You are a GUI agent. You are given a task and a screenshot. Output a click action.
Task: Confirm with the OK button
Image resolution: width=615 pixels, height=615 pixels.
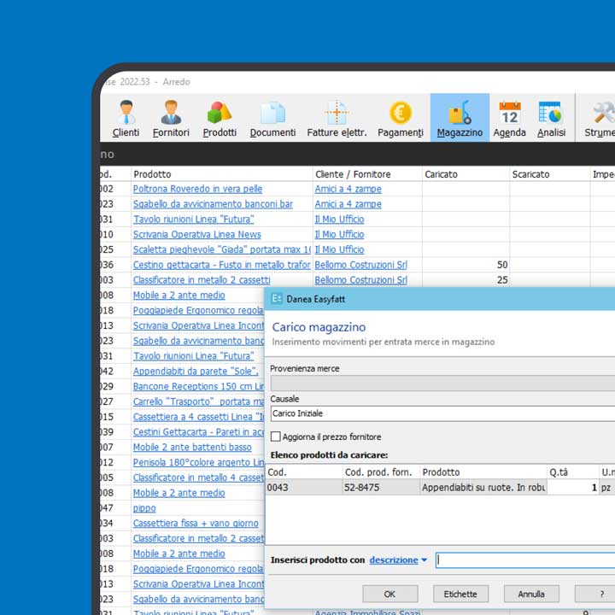pyautogui.click(x=389, y=594)
